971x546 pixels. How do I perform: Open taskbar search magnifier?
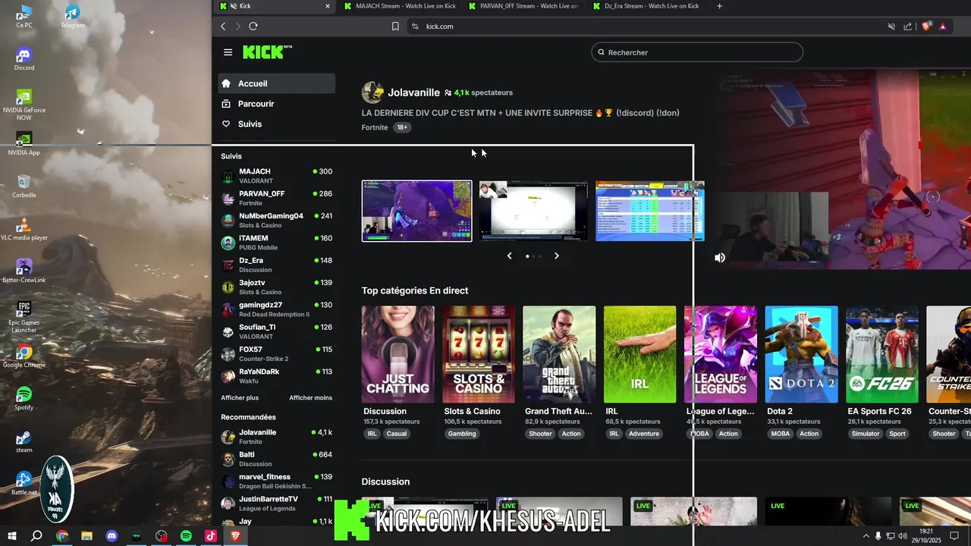click(36, 535)
